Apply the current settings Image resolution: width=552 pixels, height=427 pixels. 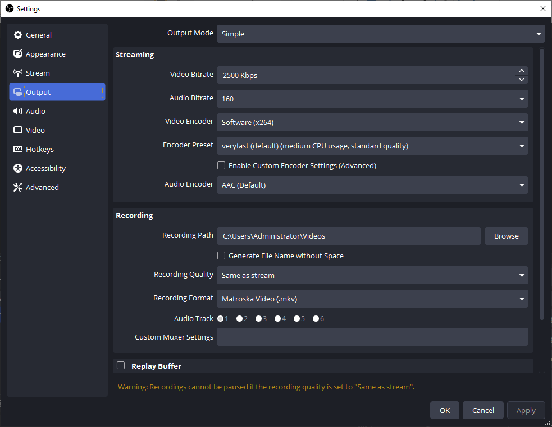526,410
